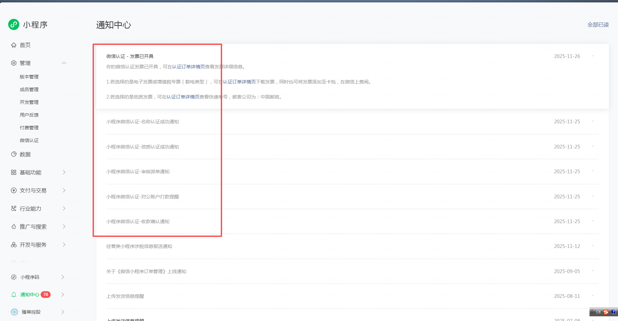Select 微信认证 in the sidebar
The height and width of the screenshot is (321, 618).
coord(29,140)
